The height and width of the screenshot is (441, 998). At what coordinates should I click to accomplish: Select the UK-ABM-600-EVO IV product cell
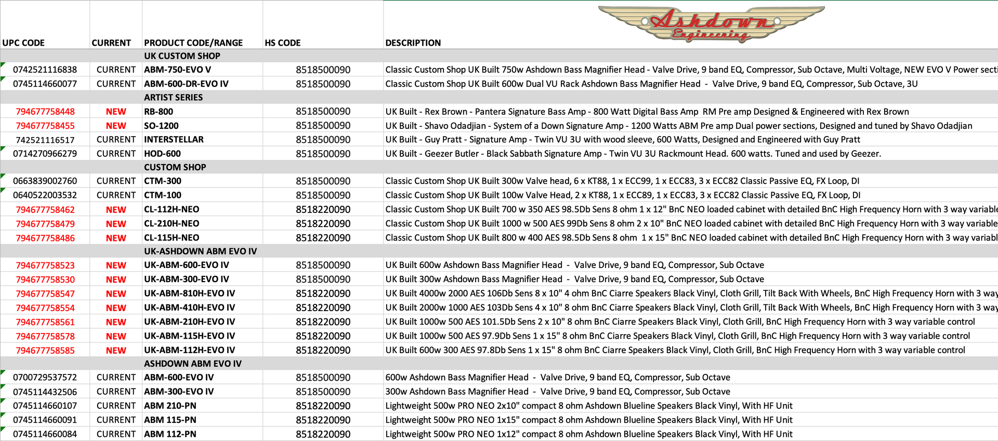187,265
